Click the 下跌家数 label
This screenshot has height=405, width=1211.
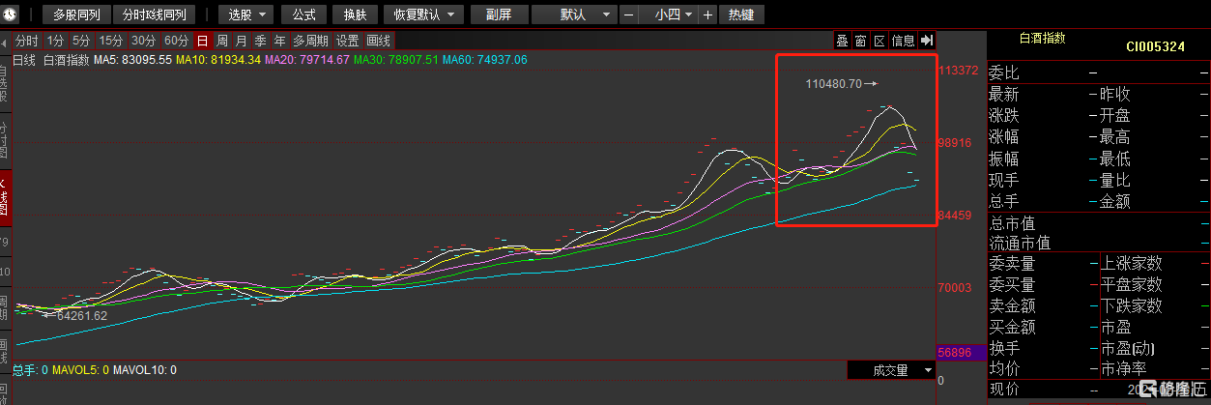pyautogui.click(x=1132, y=305)
